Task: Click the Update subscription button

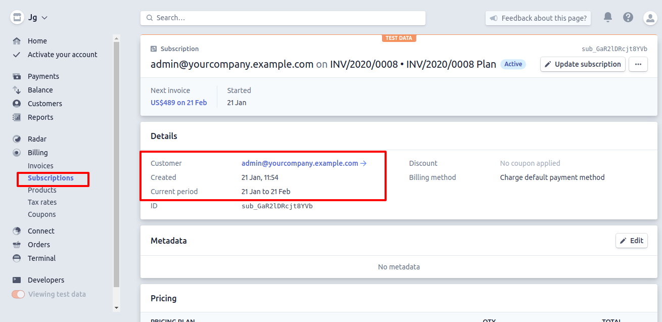Action: tap(582, 64)
